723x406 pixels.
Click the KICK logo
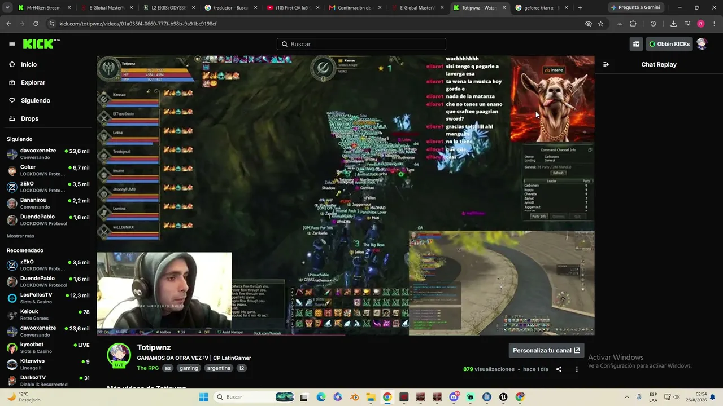pyautogui.click(x=41, y=44)
